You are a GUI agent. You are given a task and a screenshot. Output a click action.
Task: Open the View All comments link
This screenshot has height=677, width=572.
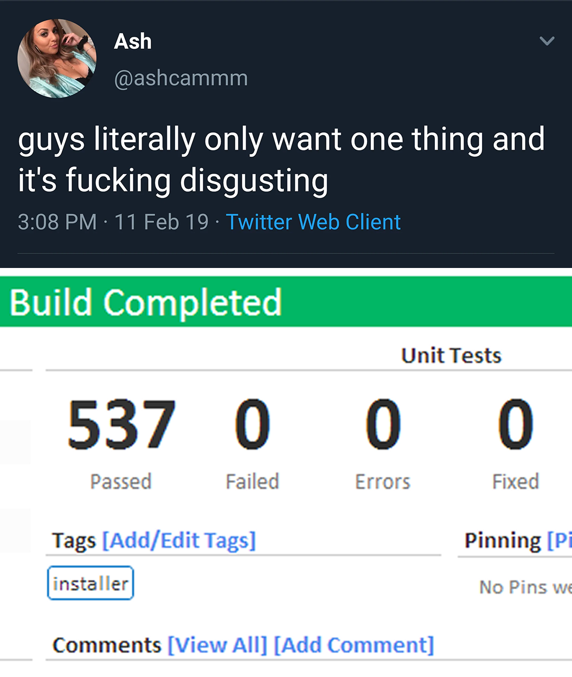pyautogui.click(x=217, y=645)
